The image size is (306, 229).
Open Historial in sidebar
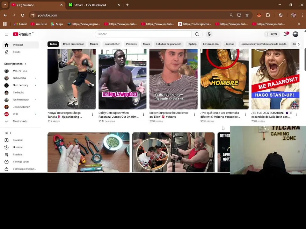tap(20, 147)
